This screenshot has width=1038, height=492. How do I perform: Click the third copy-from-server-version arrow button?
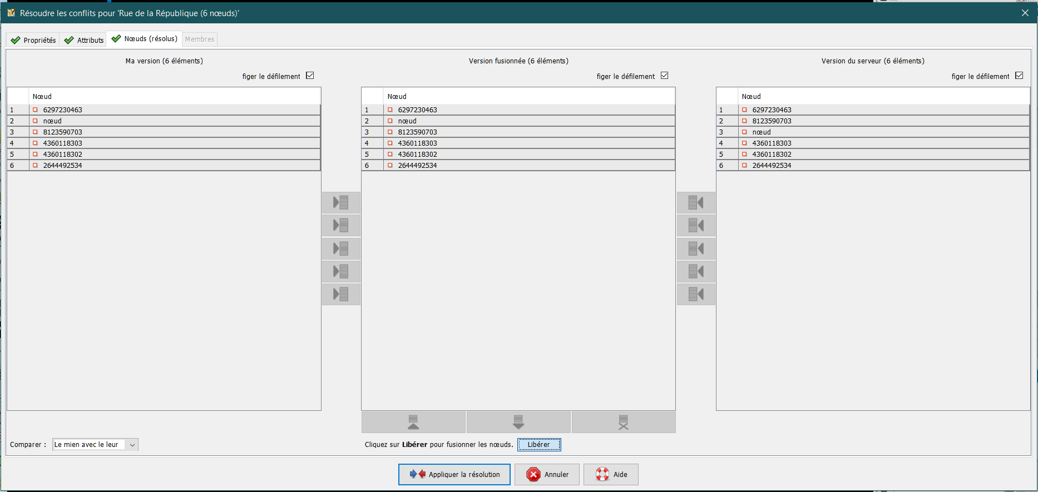point(696,249)
